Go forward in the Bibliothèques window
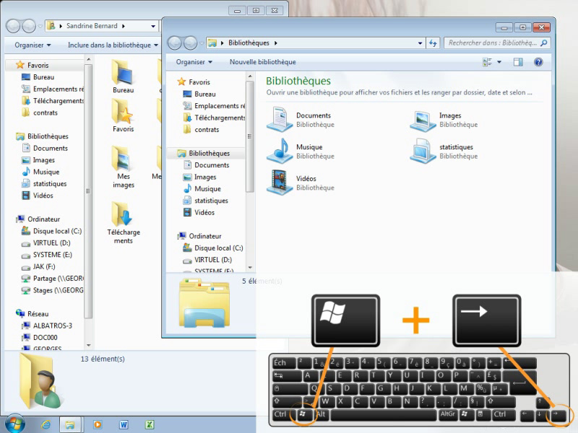578x433 pixels. tap(190, 43)
